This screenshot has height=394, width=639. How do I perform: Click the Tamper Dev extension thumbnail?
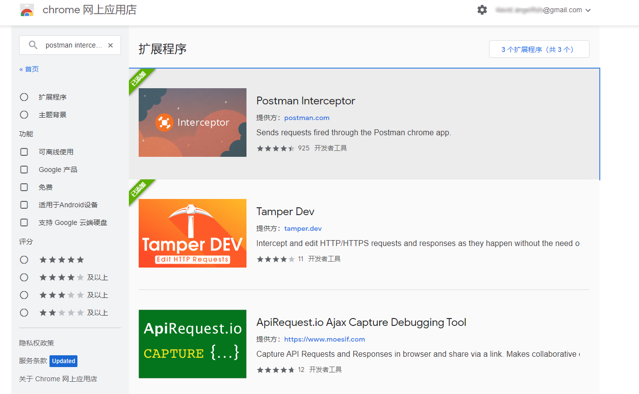192,233
